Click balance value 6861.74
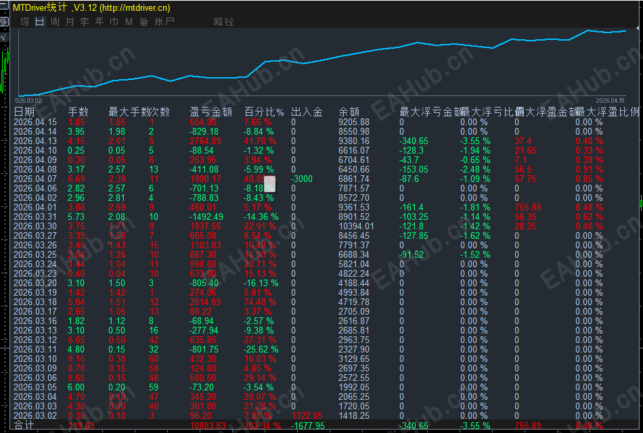Screen dimensions: 643x433 click(x=354, y=179)
